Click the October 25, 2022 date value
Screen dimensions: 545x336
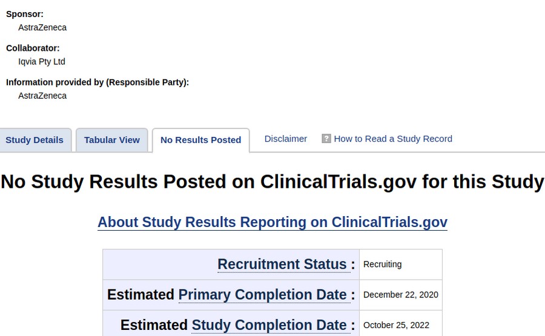(396, 325)
